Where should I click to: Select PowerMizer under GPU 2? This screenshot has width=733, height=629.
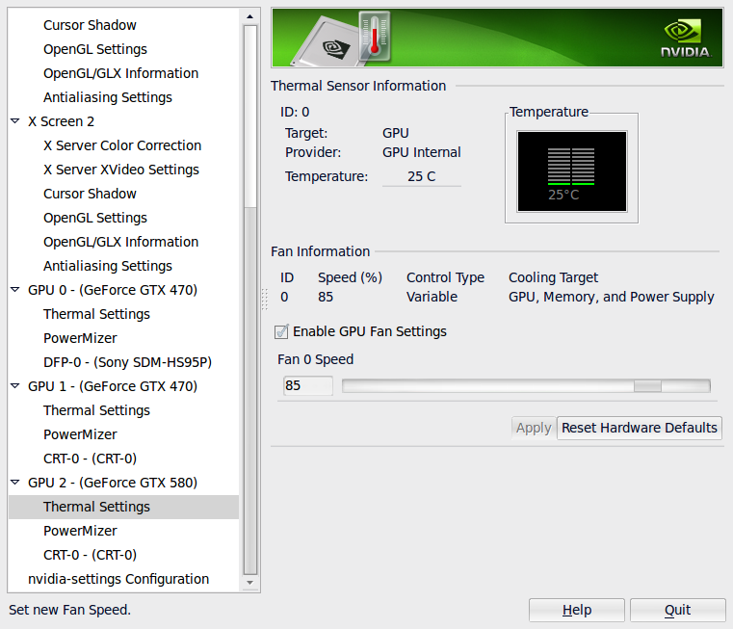(x=80, y=531)
